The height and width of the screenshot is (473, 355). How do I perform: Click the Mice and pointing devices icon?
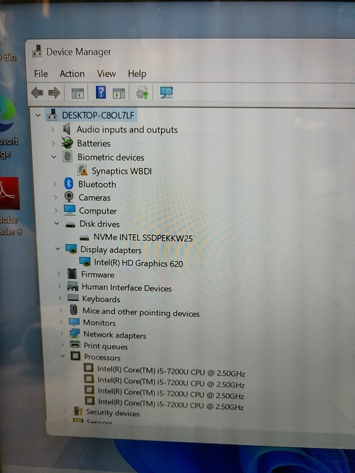pyautogui.click(x=73, y=310)
